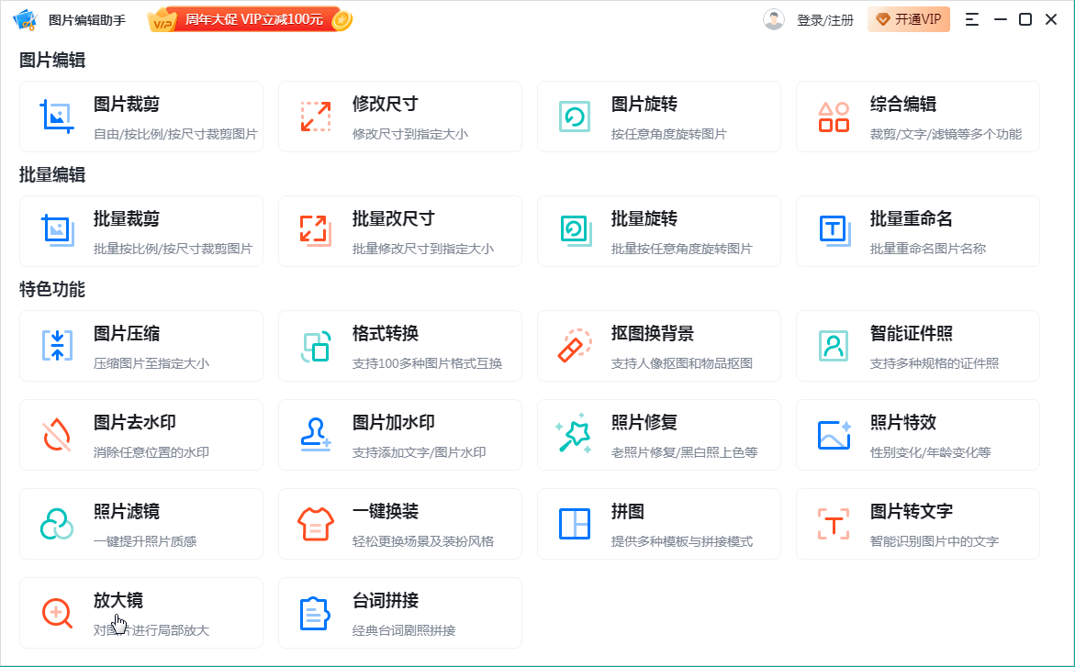
Task: Click the 图片转文字 OCR icon
Action: [834, 524]
